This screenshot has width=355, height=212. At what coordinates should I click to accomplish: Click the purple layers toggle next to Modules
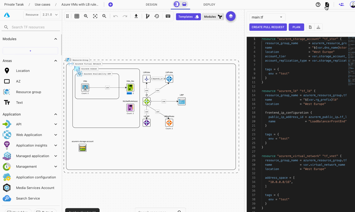pyautogui.click(x=231, y=16)
